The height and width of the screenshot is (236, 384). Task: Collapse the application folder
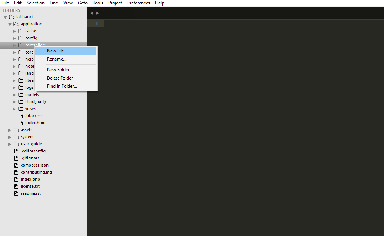(x=10, y=24)
